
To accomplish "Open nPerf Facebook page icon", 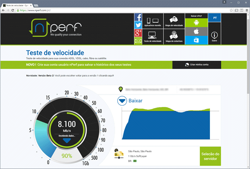I will (x=138, y=17).
